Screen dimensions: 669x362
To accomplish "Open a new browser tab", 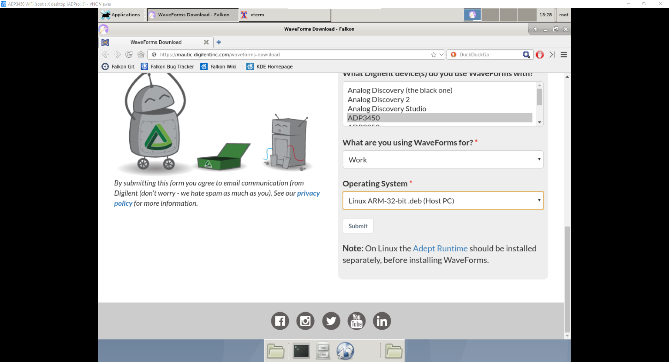I will pos(219,42).
